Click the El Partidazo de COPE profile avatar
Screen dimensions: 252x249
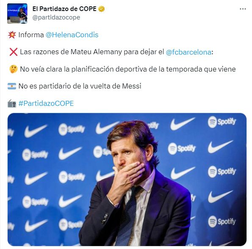click(x=17, y=14)
